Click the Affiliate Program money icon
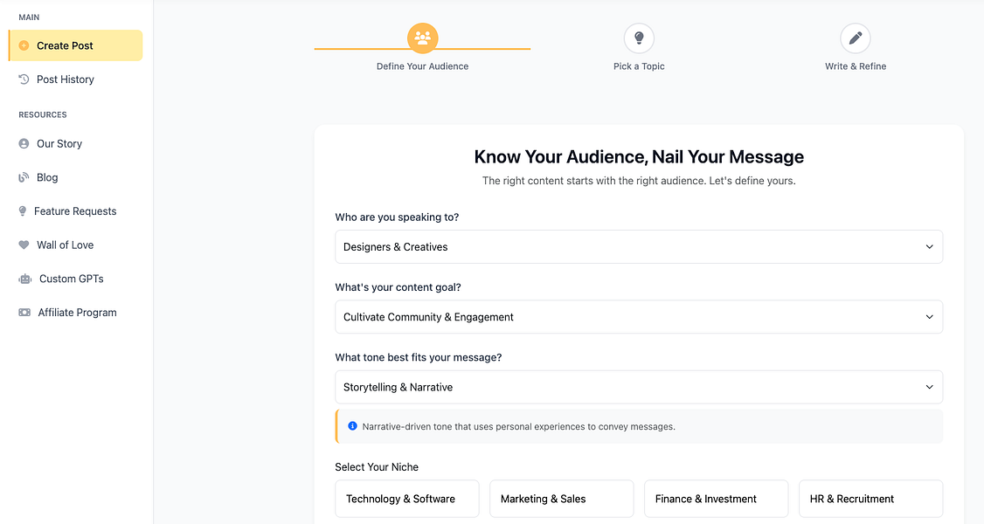Image resolution: width=984 pixels, height=524 pixels. point(24,313)
